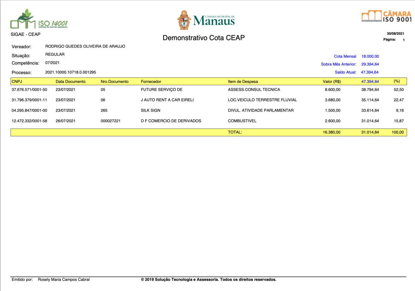
Task: Click the 'Página:' label
Action: (x=390, y=40)
